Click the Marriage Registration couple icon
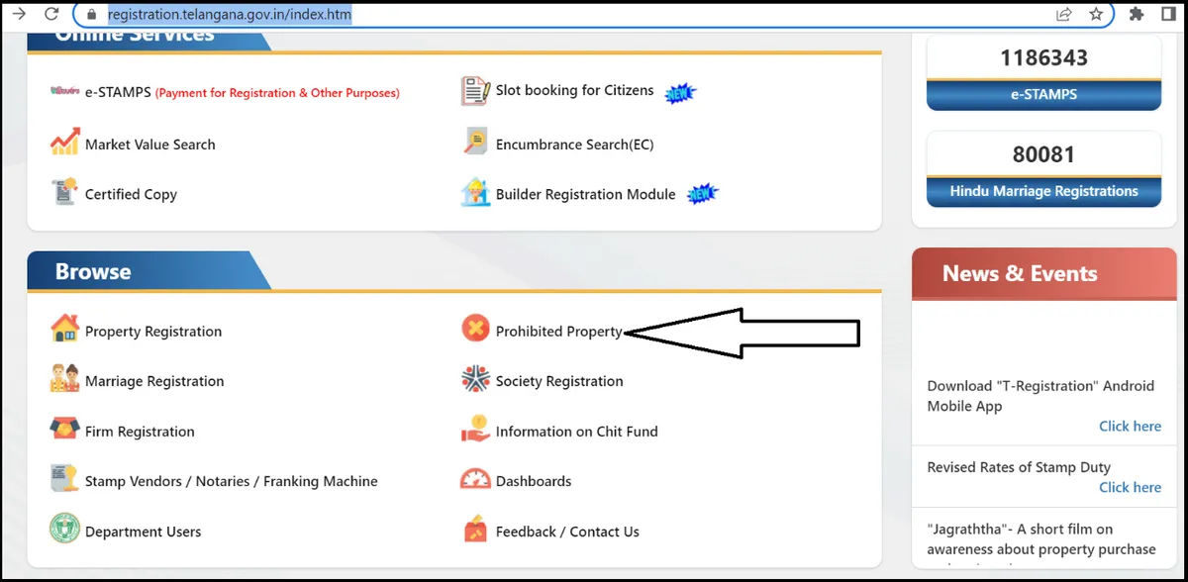Viewport: 1188px width, 582px height. tap(65, 380)
